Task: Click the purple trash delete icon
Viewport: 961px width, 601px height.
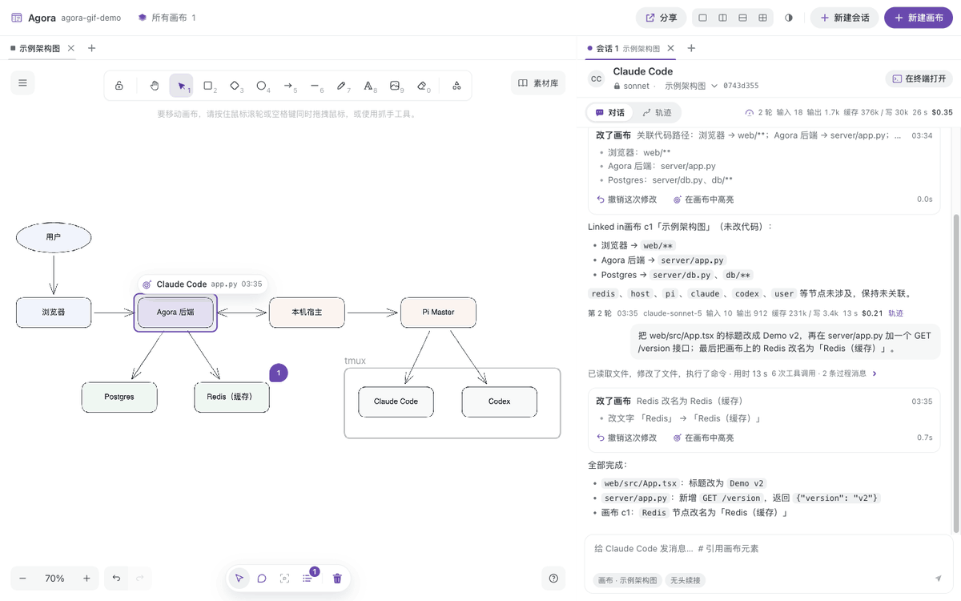Action: (x=337, y=579)
